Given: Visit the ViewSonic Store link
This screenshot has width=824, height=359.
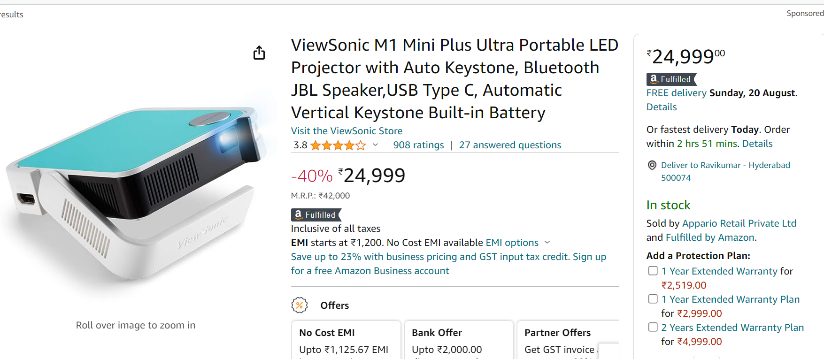Looking at the screenshot, I should (x=347, y=131).
